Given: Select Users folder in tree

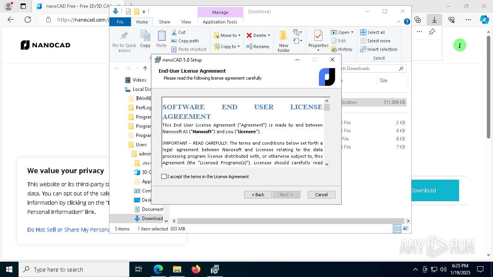Looking at the screenshot, I should pos(138,145).
